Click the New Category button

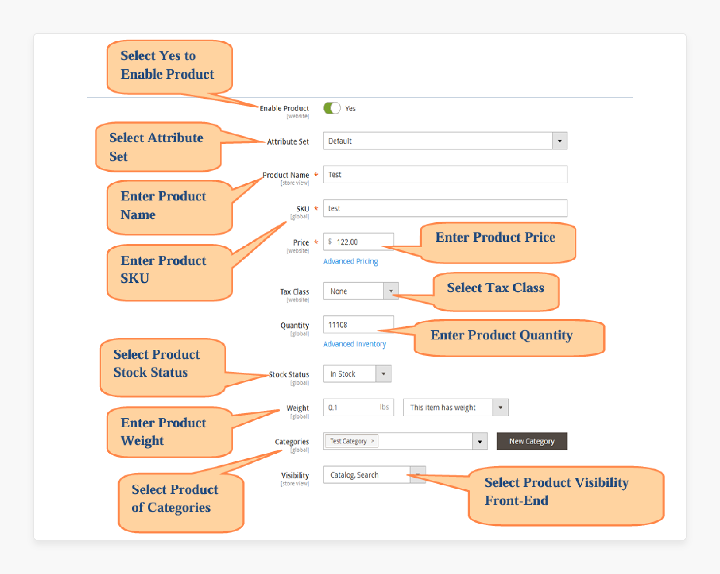[532, 441]
